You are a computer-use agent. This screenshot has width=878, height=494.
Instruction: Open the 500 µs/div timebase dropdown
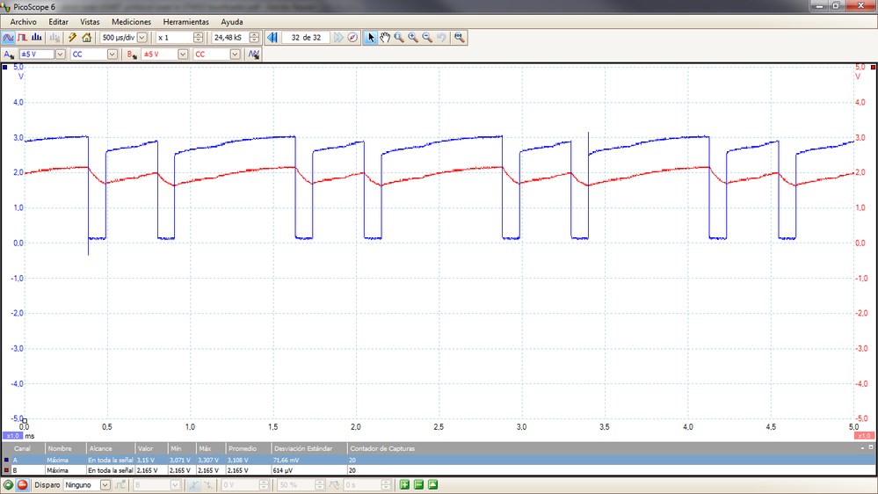pyautogui.click(x=142, y=38)
